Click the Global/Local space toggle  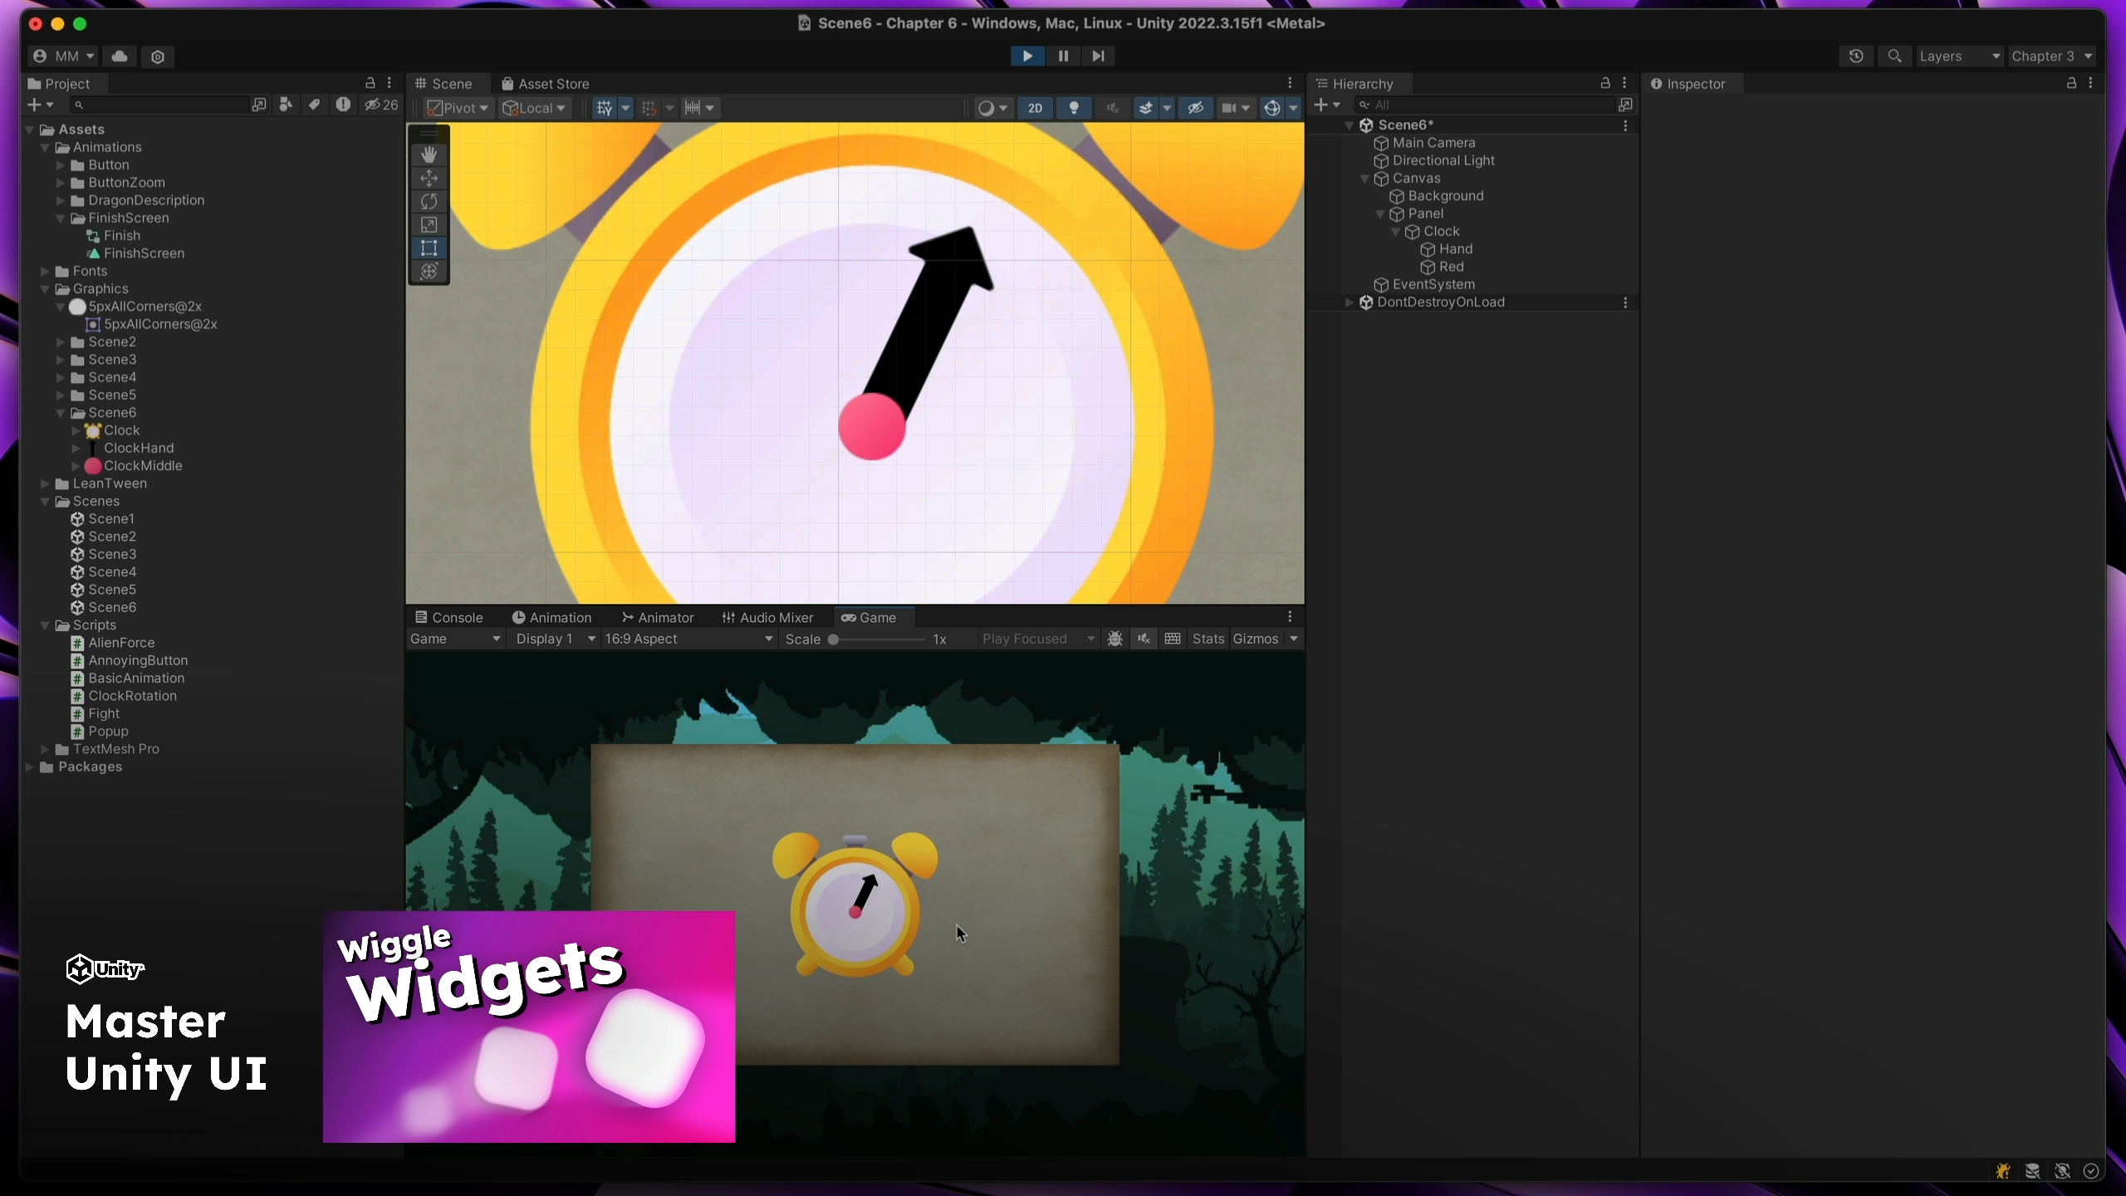coord(541,108)
